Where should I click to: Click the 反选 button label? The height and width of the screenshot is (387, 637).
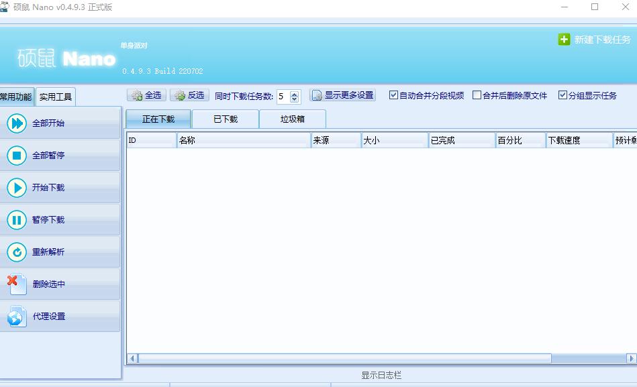coord(196,95)
